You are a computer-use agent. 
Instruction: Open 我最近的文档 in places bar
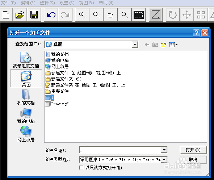click(x=26, y=60)
